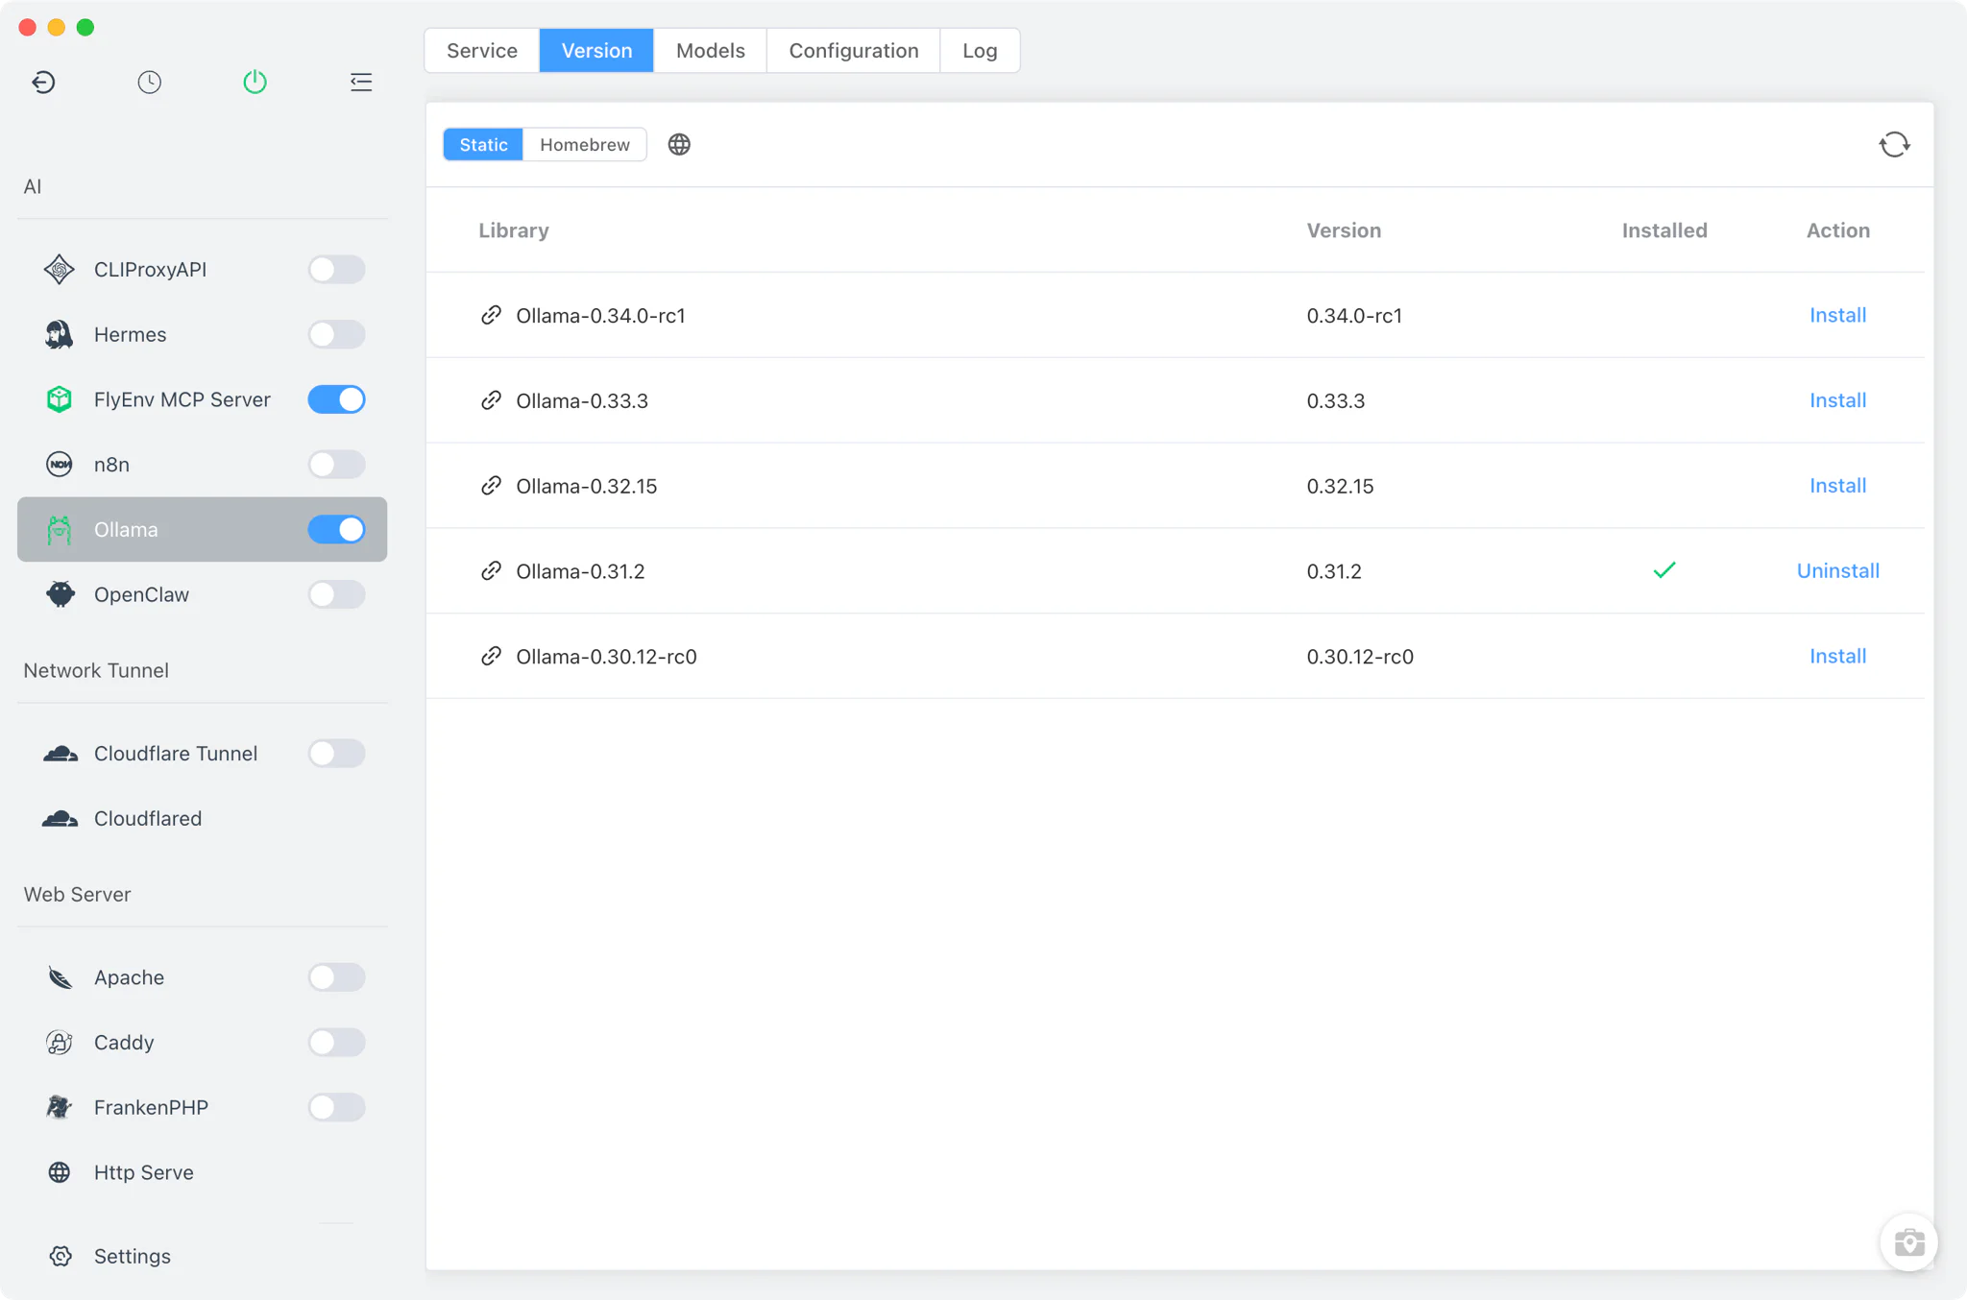Install Ollama 0.34.0-rc1

tap(1837, 316)
